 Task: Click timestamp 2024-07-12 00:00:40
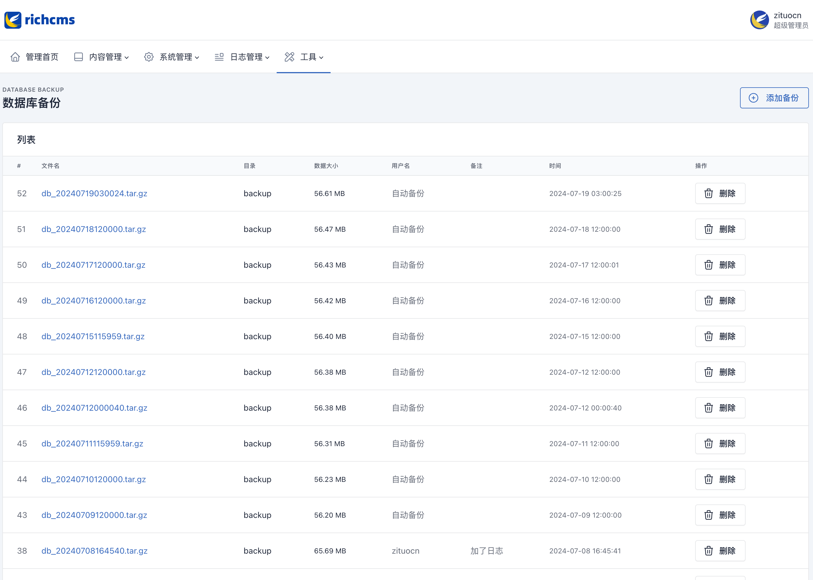585,407
